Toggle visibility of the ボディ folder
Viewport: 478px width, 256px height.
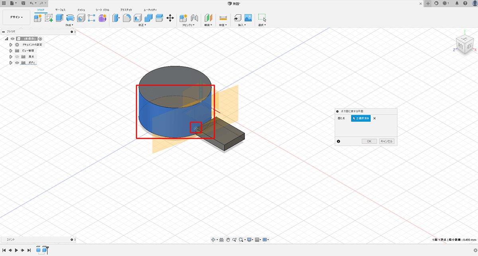point(17,63)
